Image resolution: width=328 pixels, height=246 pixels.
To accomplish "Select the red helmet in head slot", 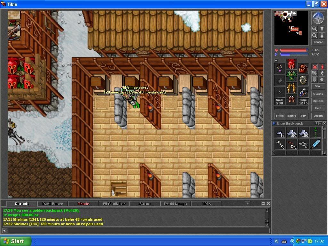I will 291,64.
